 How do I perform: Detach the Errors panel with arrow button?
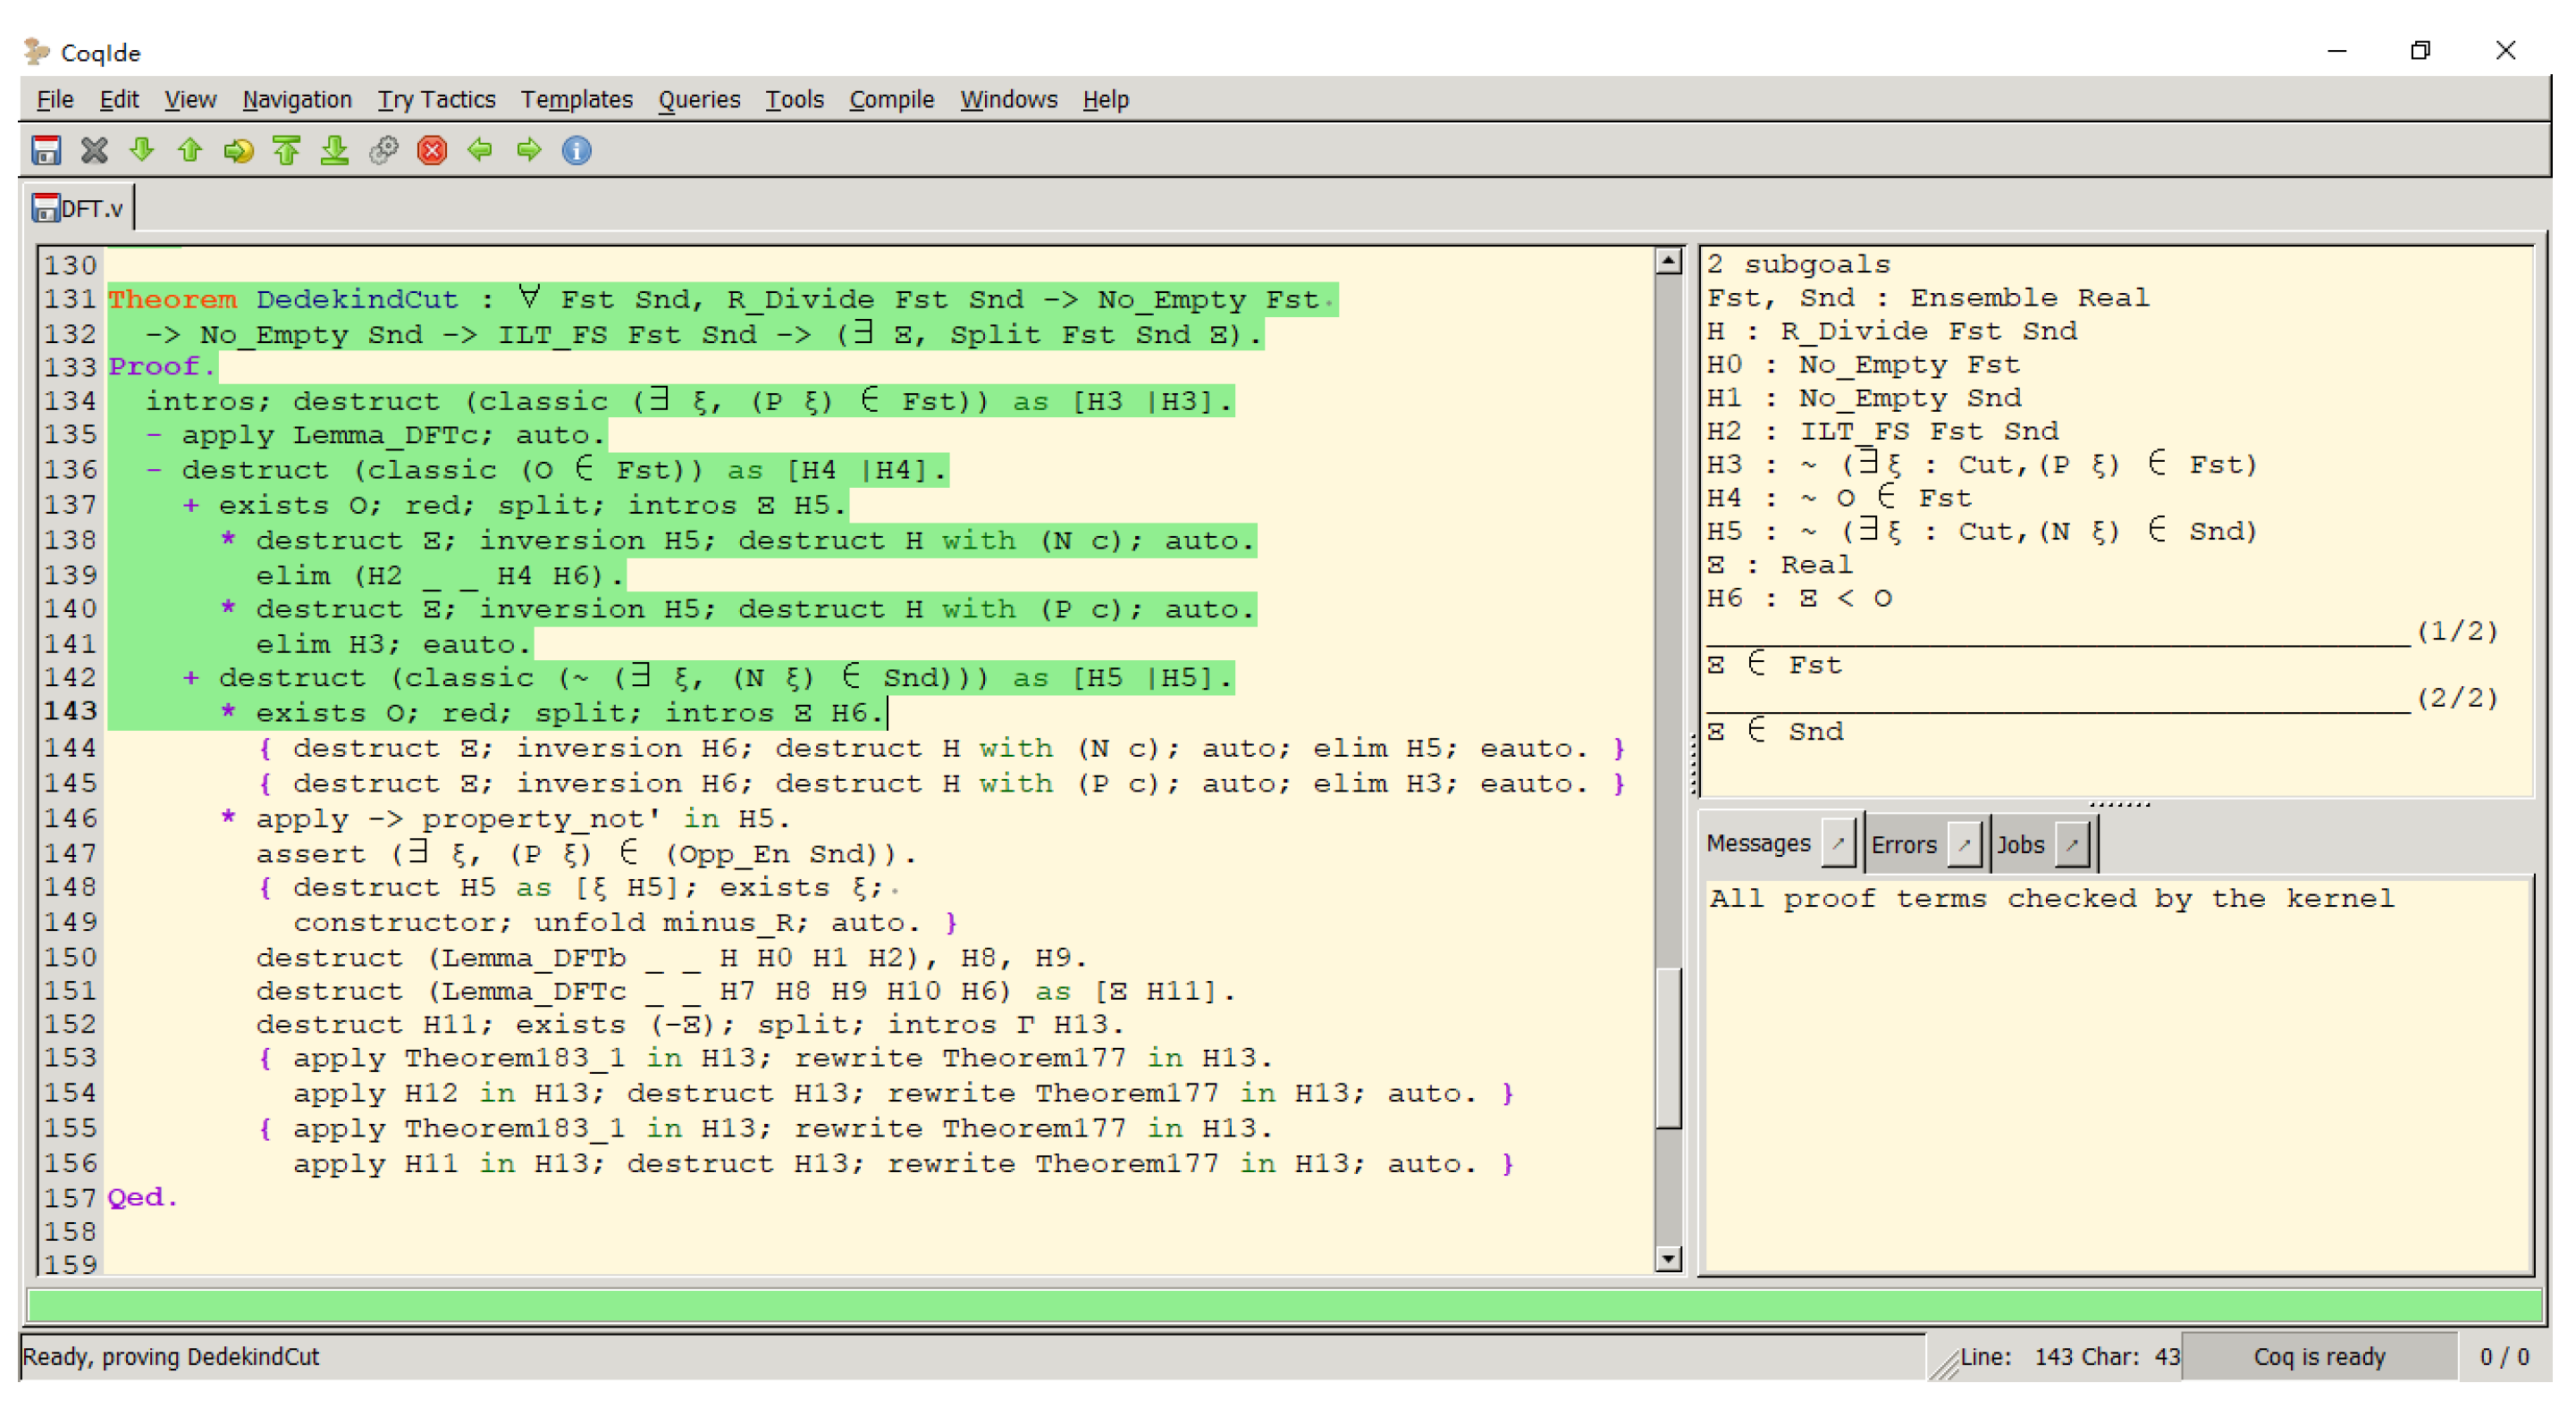click(1964, 844)
